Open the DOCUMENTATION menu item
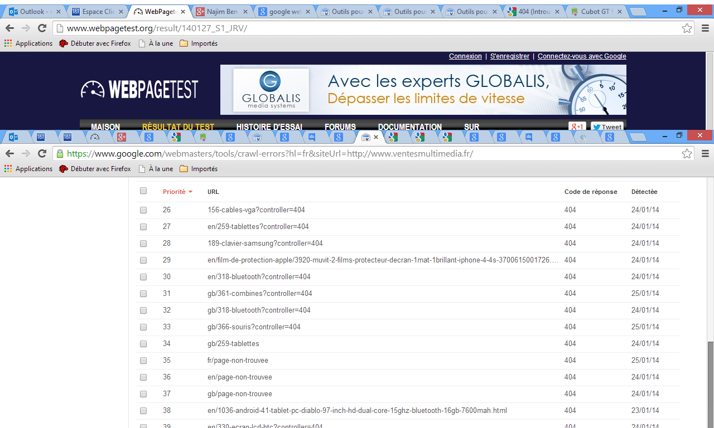Viewport: 714px width, 428px height. [x=410, y=127]
